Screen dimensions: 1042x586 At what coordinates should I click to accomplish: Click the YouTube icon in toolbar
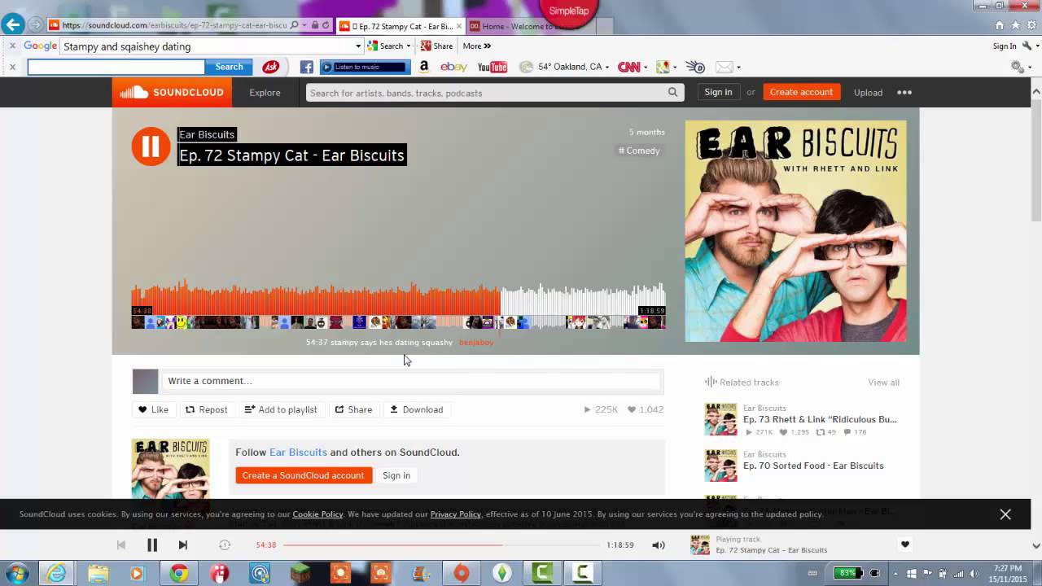[x=492, y=67]
